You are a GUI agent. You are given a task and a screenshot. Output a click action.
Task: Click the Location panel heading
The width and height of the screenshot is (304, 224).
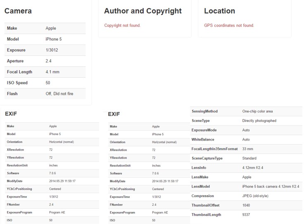pyautogui.click(x=219, y=11)
